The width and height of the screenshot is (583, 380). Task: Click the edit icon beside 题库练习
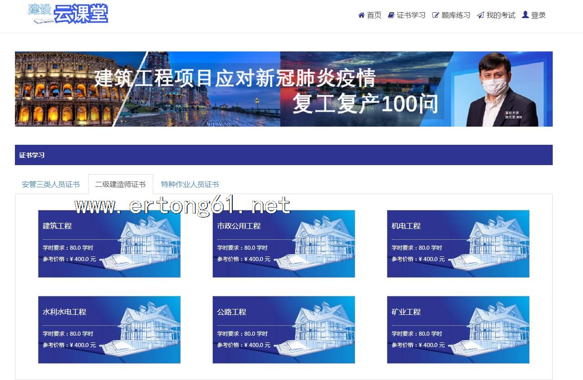pos(436,15)
